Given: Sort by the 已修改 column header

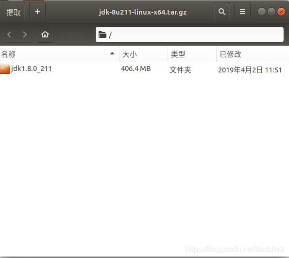Looking at the screenshot, I should click(253, 54).
